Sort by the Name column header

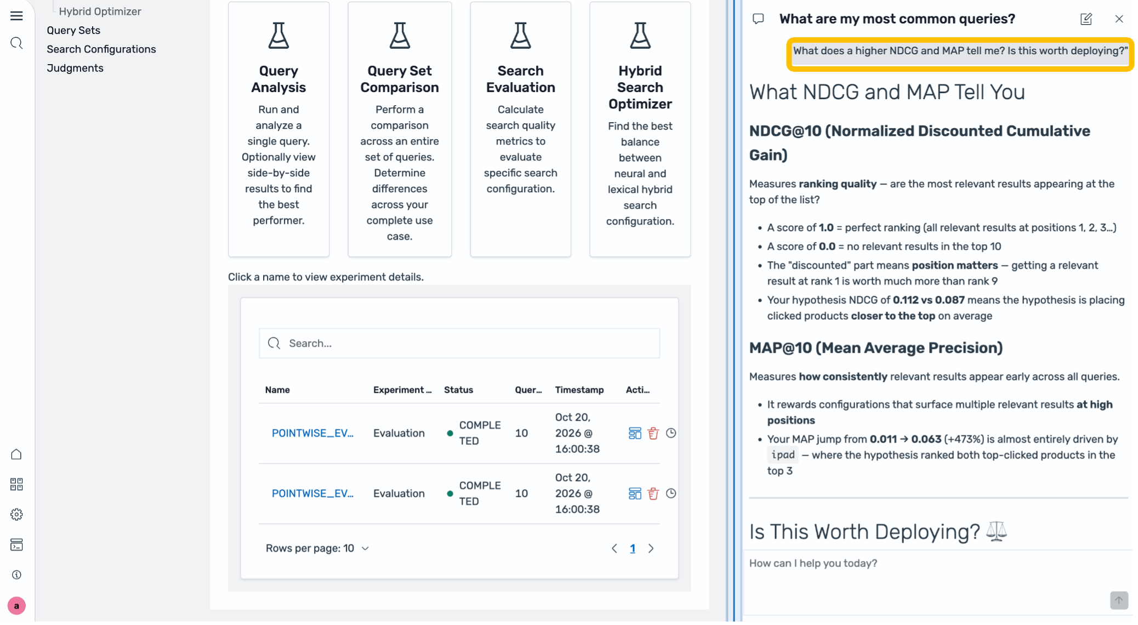coord(277,390)
